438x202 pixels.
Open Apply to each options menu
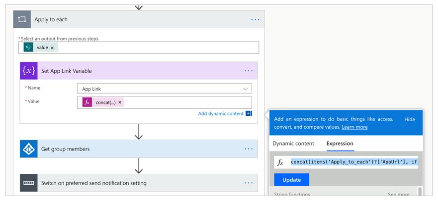click(x=255, y=19)
